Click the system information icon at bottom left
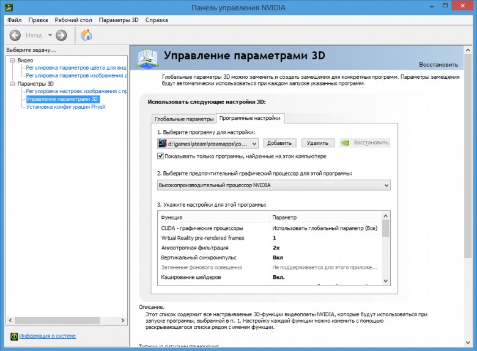This screenshot has width=477, height=351. pos(13,336)
